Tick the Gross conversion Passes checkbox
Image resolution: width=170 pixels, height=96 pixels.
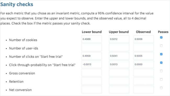pyautogui.click(x=161, y=71)
